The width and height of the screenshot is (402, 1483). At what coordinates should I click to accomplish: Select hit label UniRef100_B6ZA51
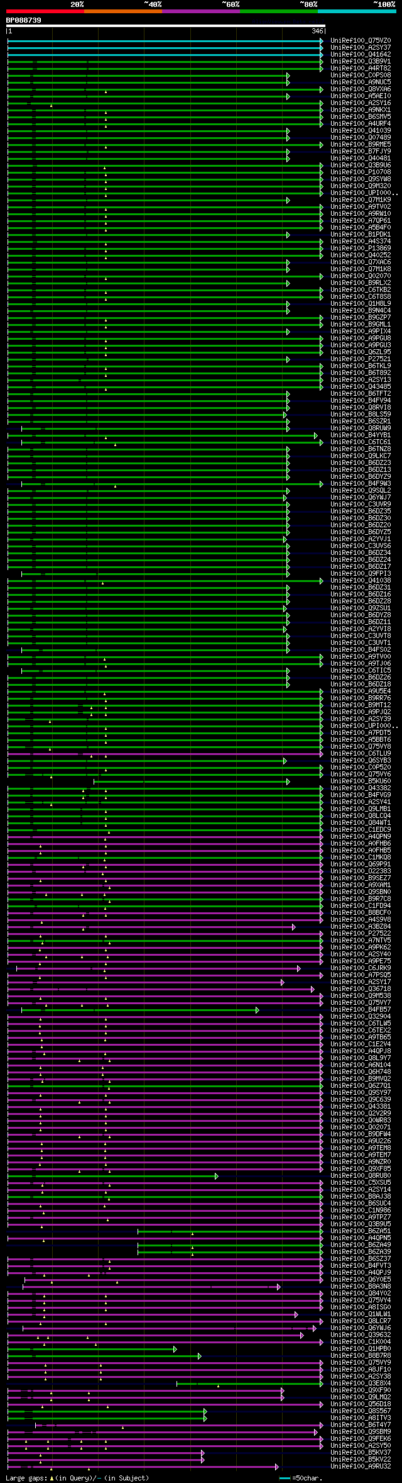click(x=361, y=1231)
